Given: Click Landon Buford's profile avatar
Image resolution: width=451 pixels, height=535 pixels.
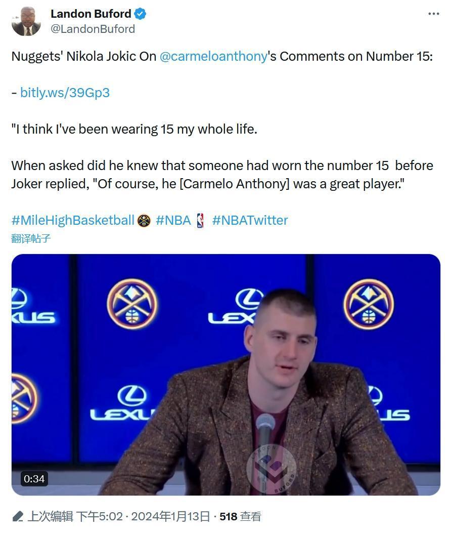Looking at the screenshot, I should [x=26, y=21].
